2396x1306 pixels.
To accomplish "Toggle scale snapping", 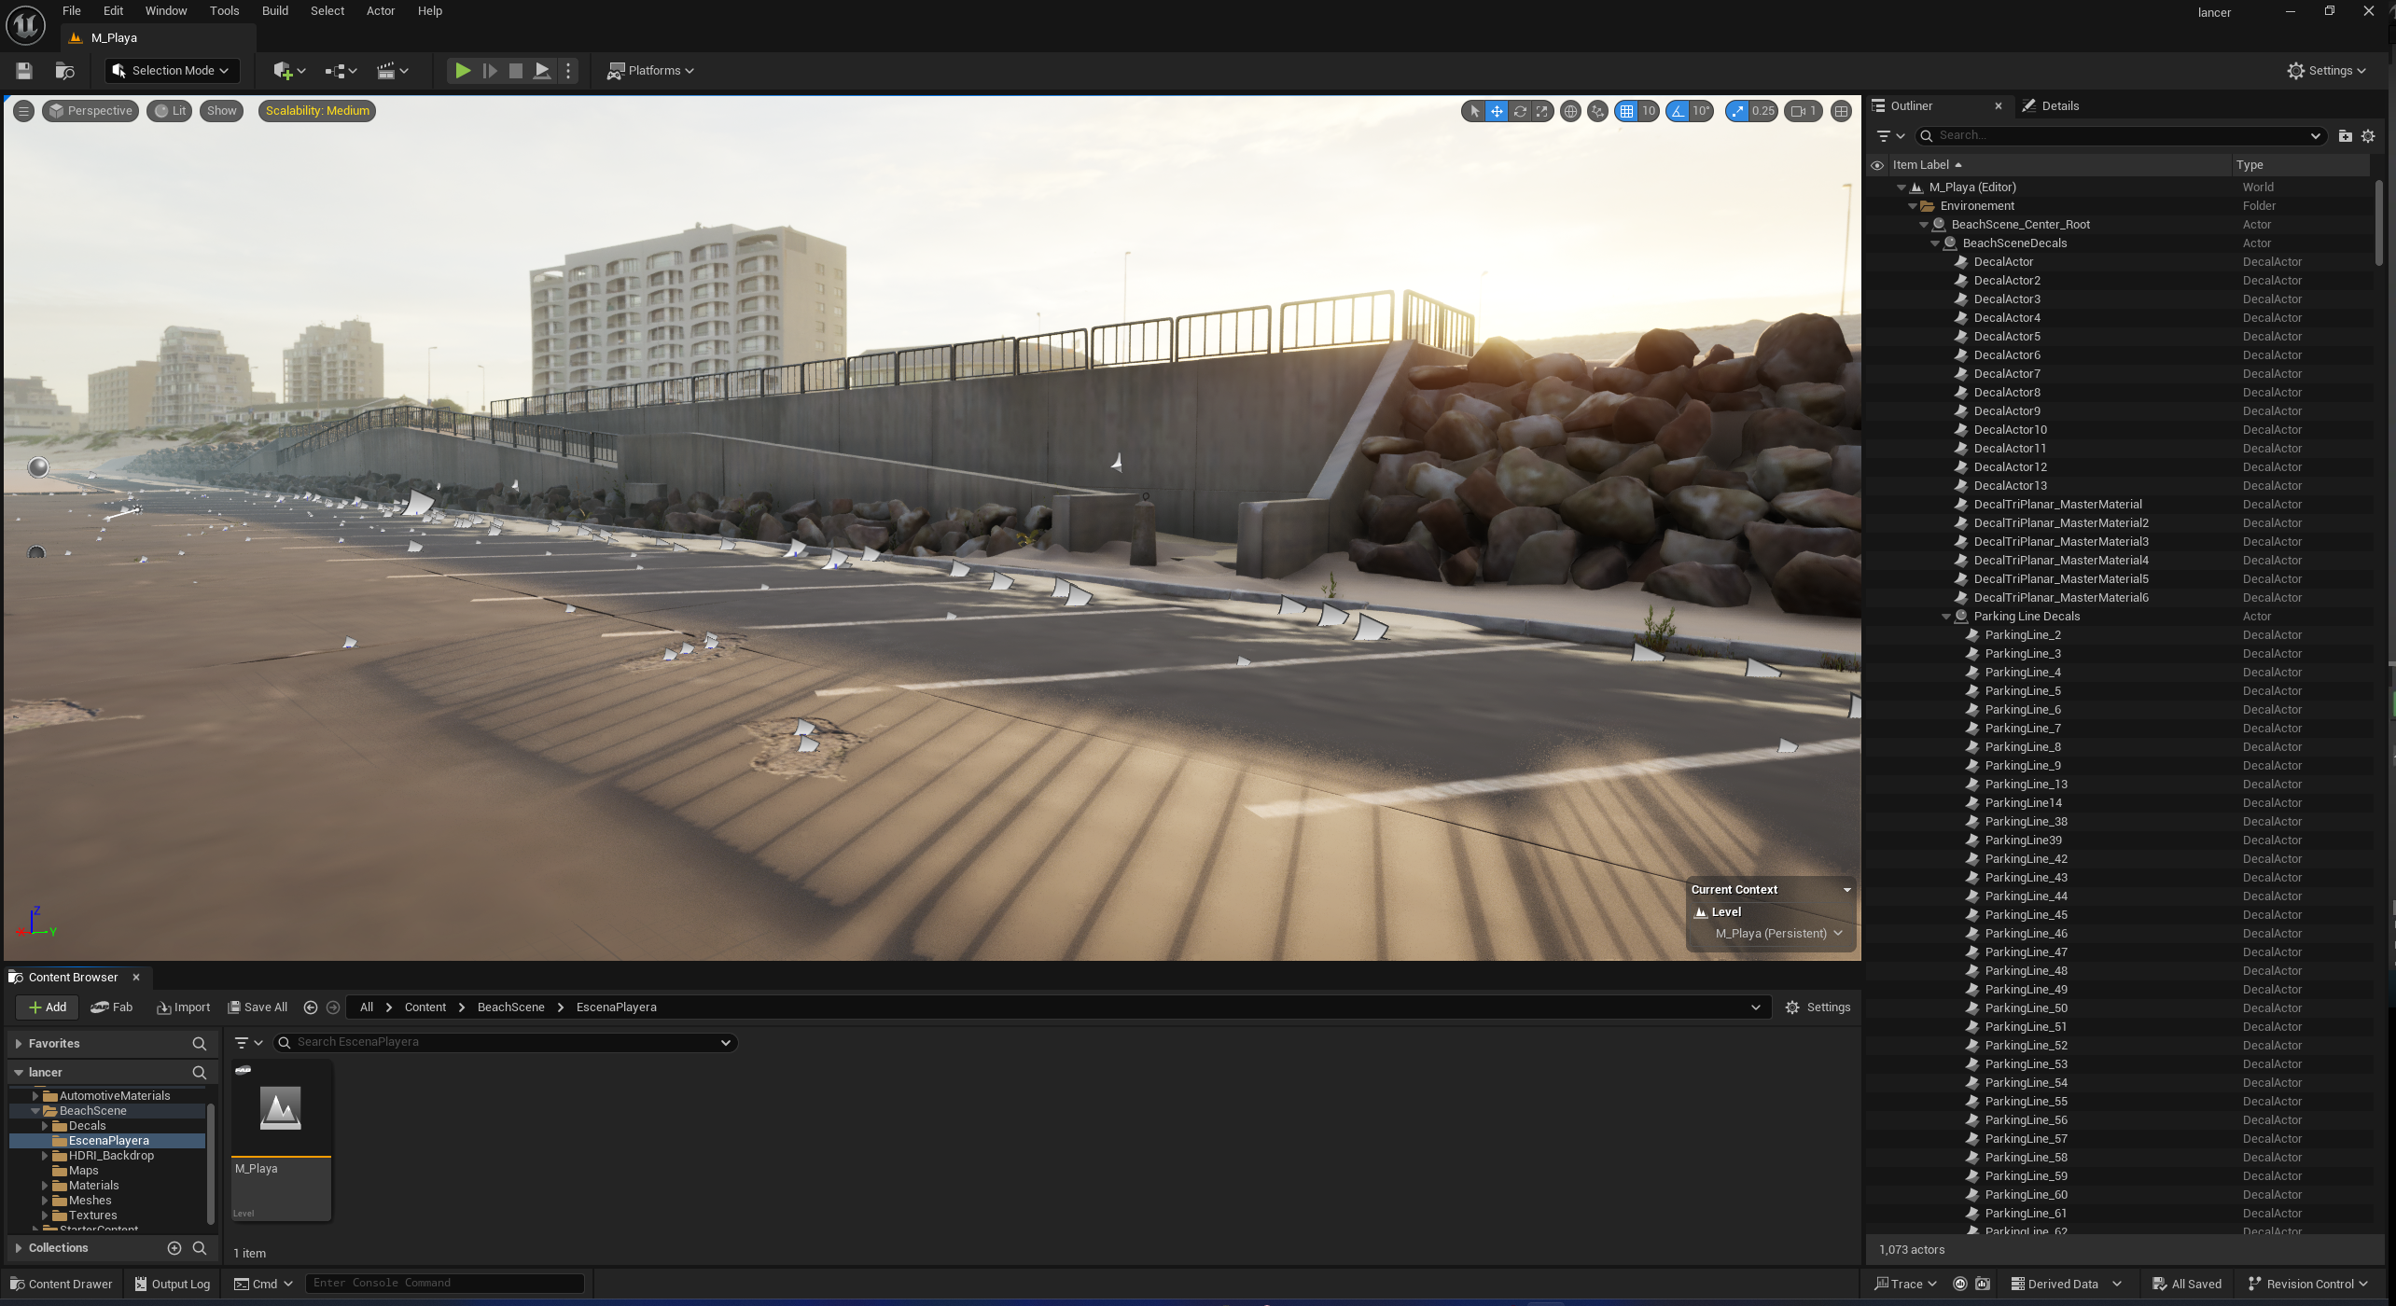I will (x=1736, y=111).
